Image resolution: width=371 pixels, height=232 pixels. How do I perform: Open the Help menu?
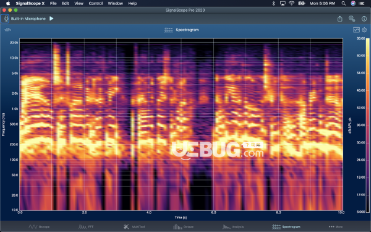tap(132, 3)
